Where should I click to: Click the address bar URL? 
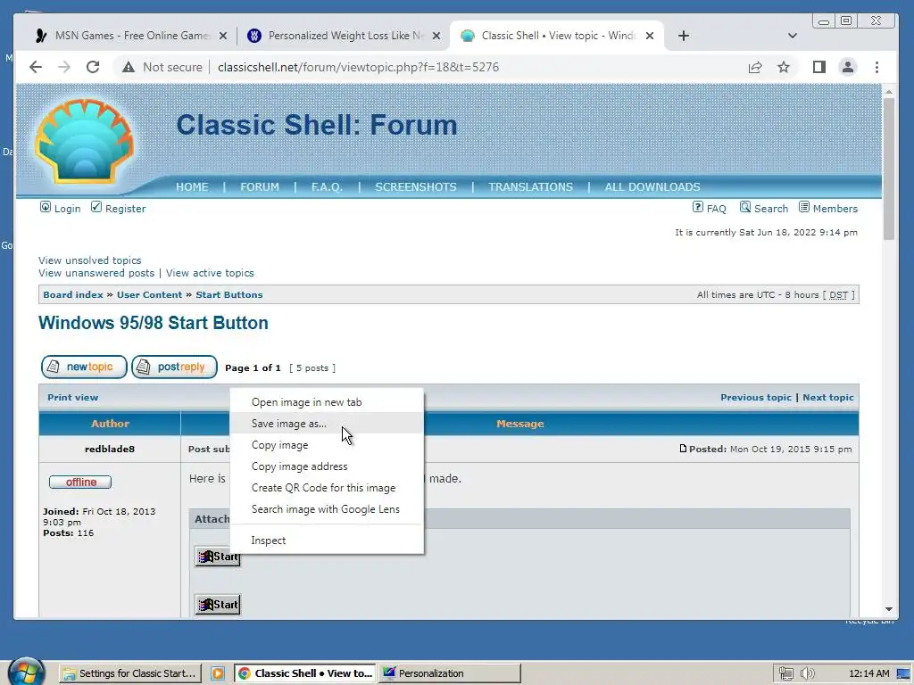click(358, 67)
